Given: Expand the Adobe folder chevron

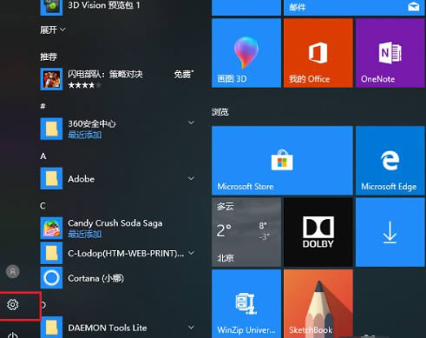Looking at the screenshot, I should point(191,178).
